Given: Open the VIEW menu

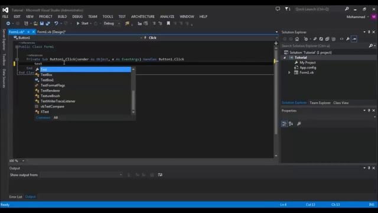Looking at the screenshot, I should point(30,17).
